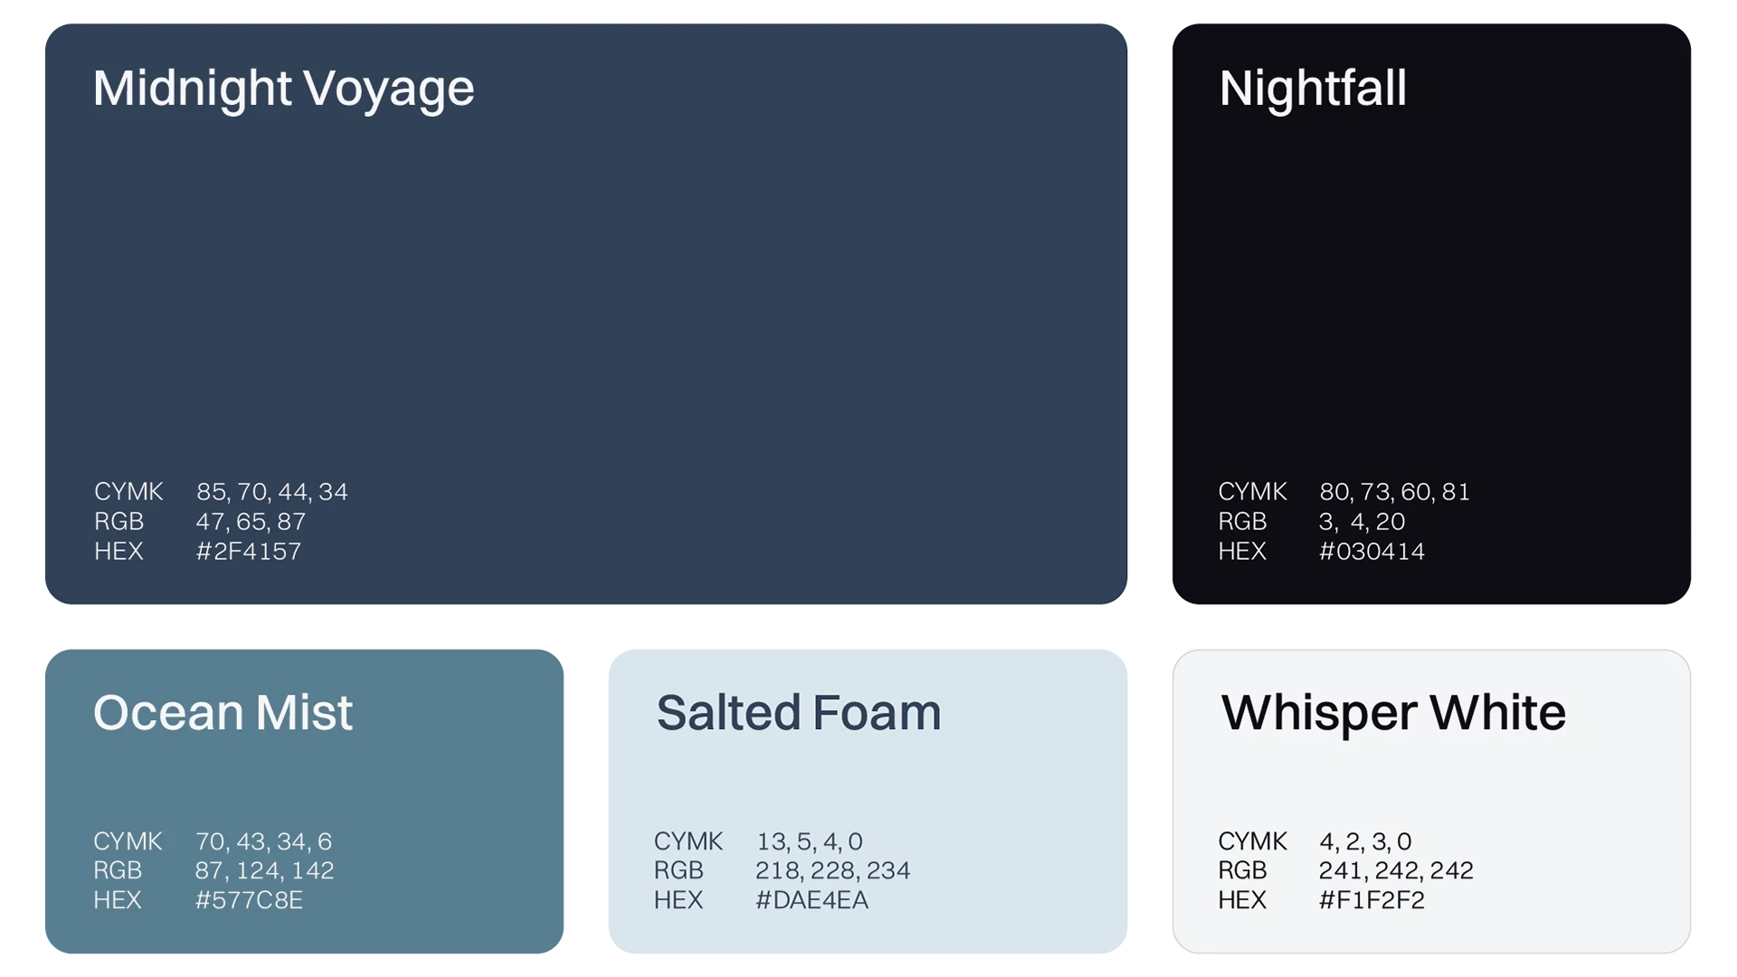Image resolution: width=1737 pixels, height=977 pixels.
Task: Select the #DAE4EA hex code
Action: (x=812, y=900)
